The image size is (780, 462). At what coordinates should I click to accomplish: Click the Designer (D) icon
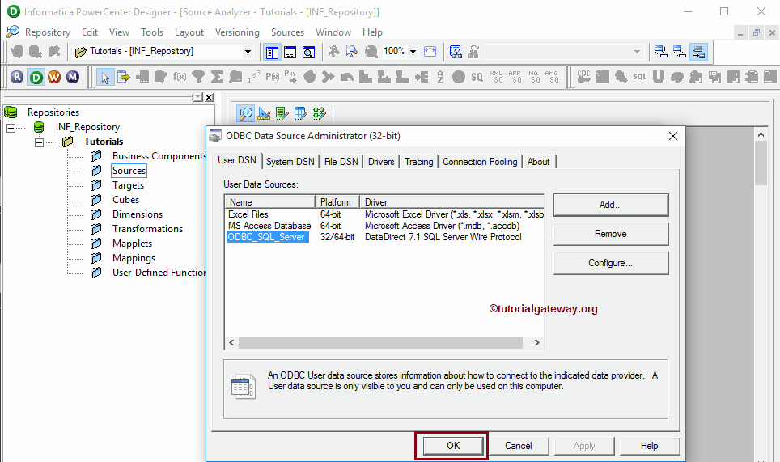tap(36, 77)
